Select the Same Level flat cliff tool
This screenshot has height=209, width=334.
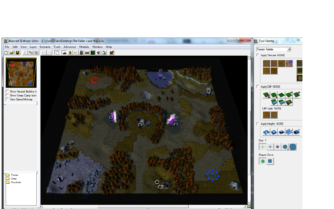point(281,95)
